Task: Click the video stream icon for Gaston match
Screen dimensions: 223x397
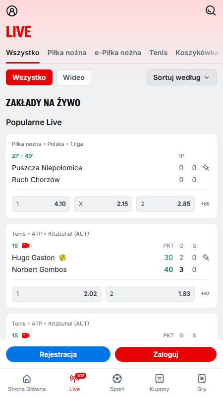Action: [26, 246]
